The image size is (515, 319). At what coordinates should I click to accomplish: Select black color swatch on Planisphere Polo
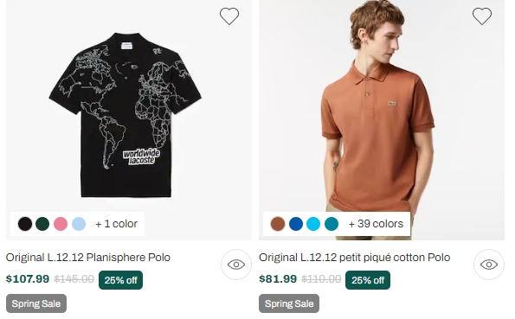point(25,224)
